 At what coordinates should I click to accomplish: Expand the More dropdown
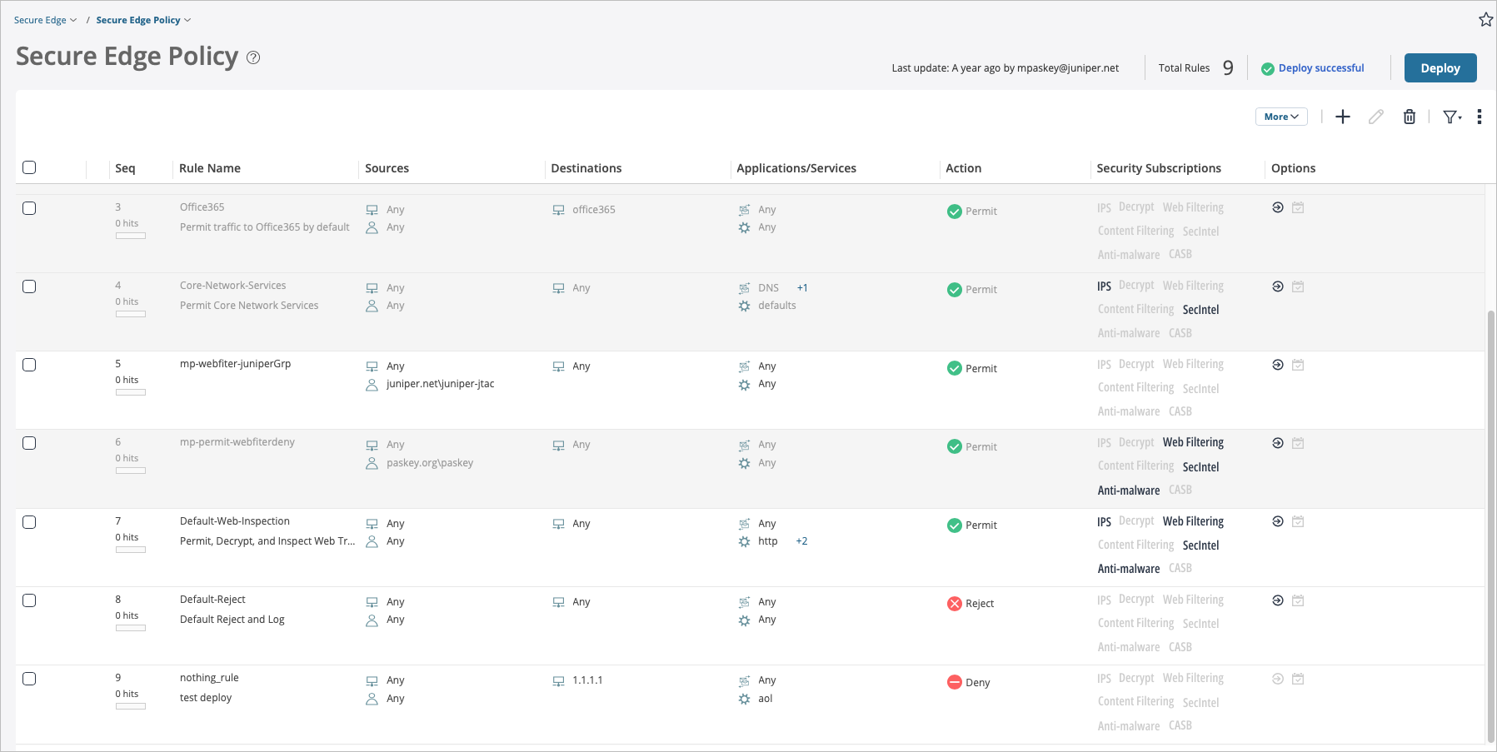(x=1280, y=117)
